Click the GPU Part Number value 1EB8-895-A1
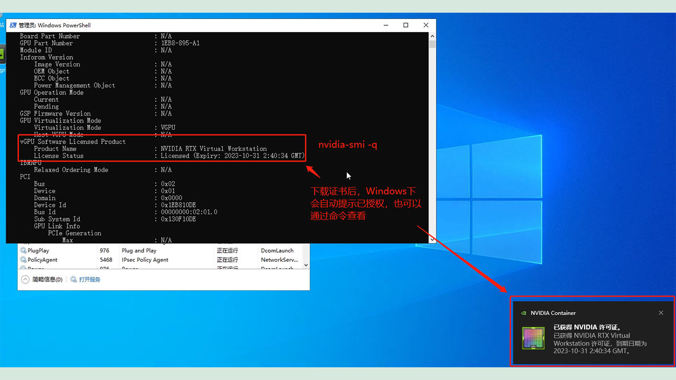676x380 pixels. [x=180, y=43]
